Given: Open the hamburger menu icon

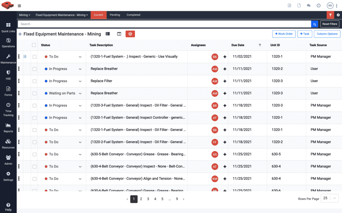Looking at the screenshot, I should [19, 6].
